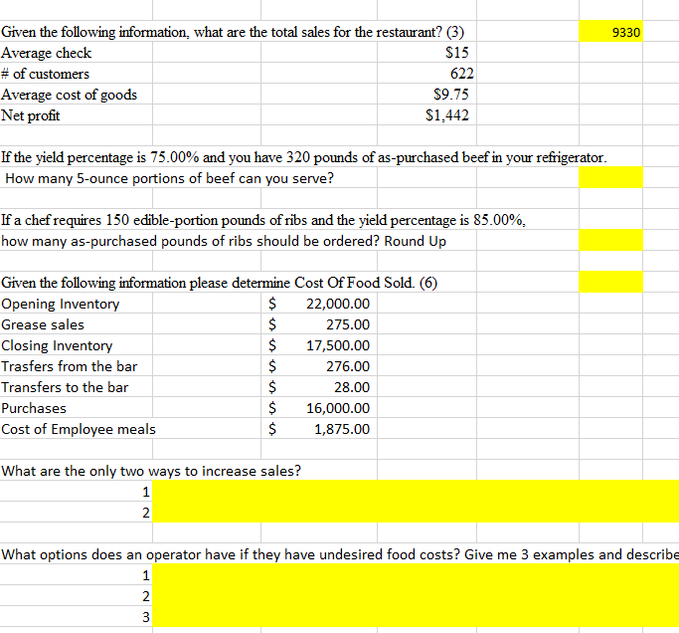This screenshot has width=679, height=633.
Task: Click the total sales question text
Action: pos(233,32)
